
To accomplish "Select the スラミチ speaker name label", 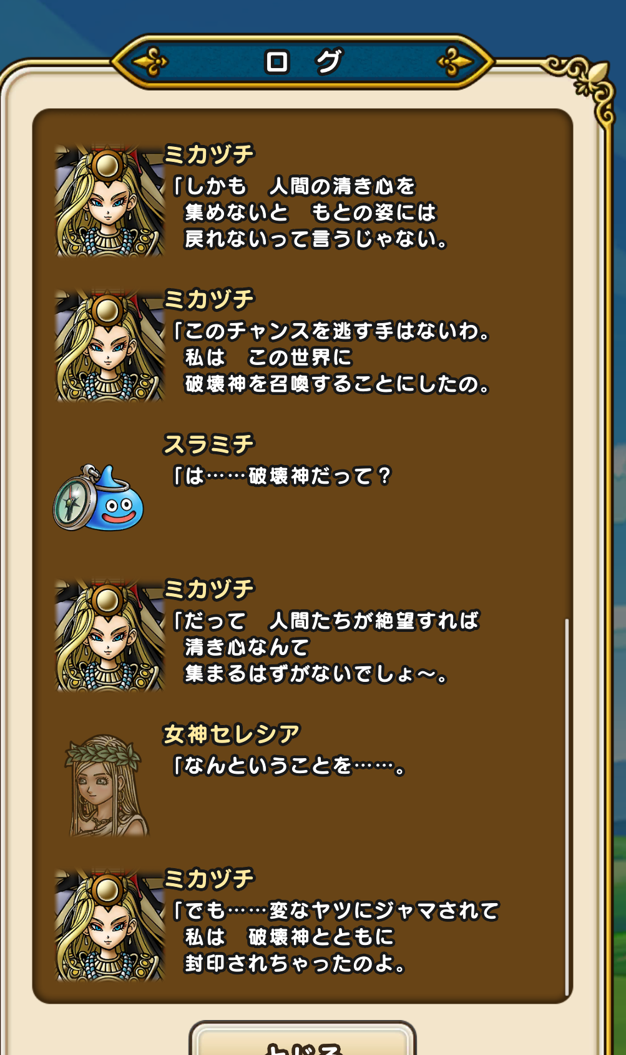I will pyautogui.click(x=208, y=444).
